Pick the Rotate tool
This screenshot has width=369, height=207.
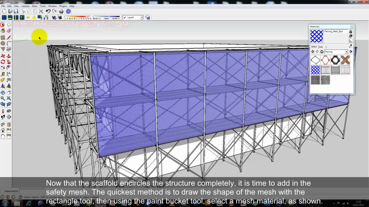(x=3, y=62)
